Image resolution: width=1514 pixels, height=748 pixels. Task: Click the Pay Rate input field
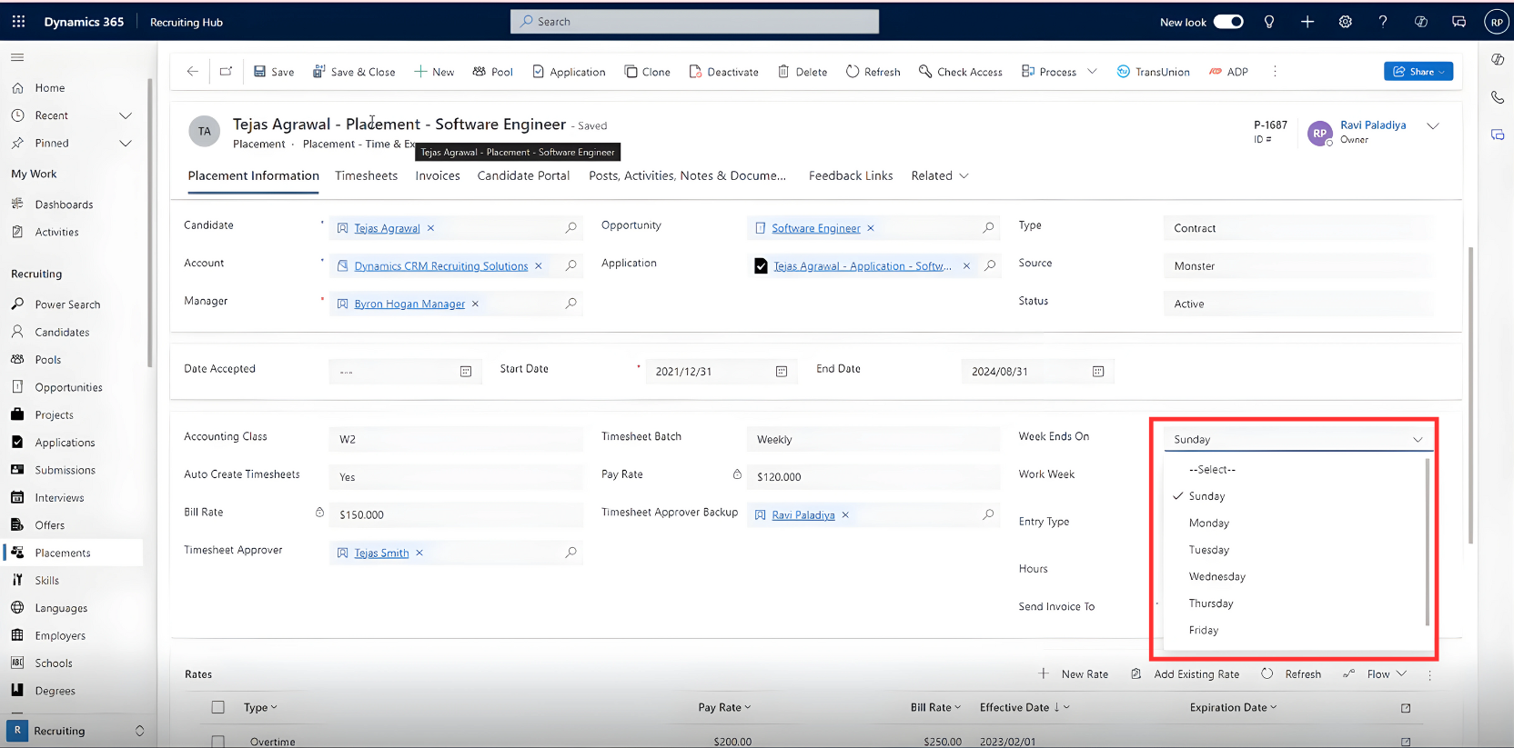[x=873, y=477]
